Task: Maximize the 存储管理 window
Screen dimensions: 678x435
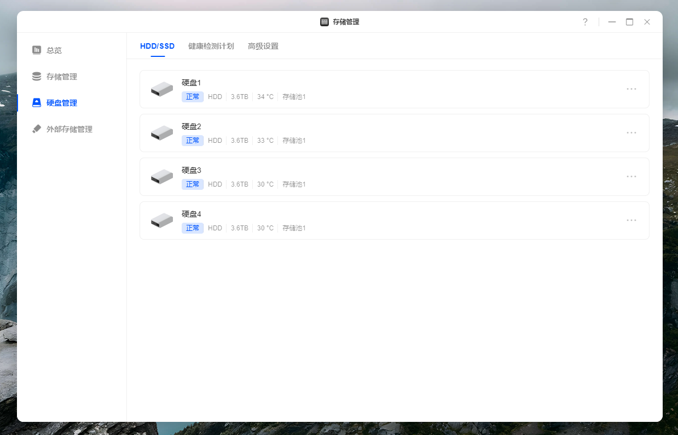Action: click(x=630, y=22)
